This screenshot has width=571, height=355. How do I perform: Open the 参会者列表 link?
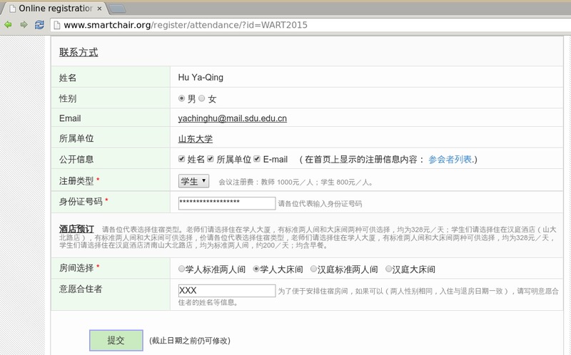[x=451, y=159]
